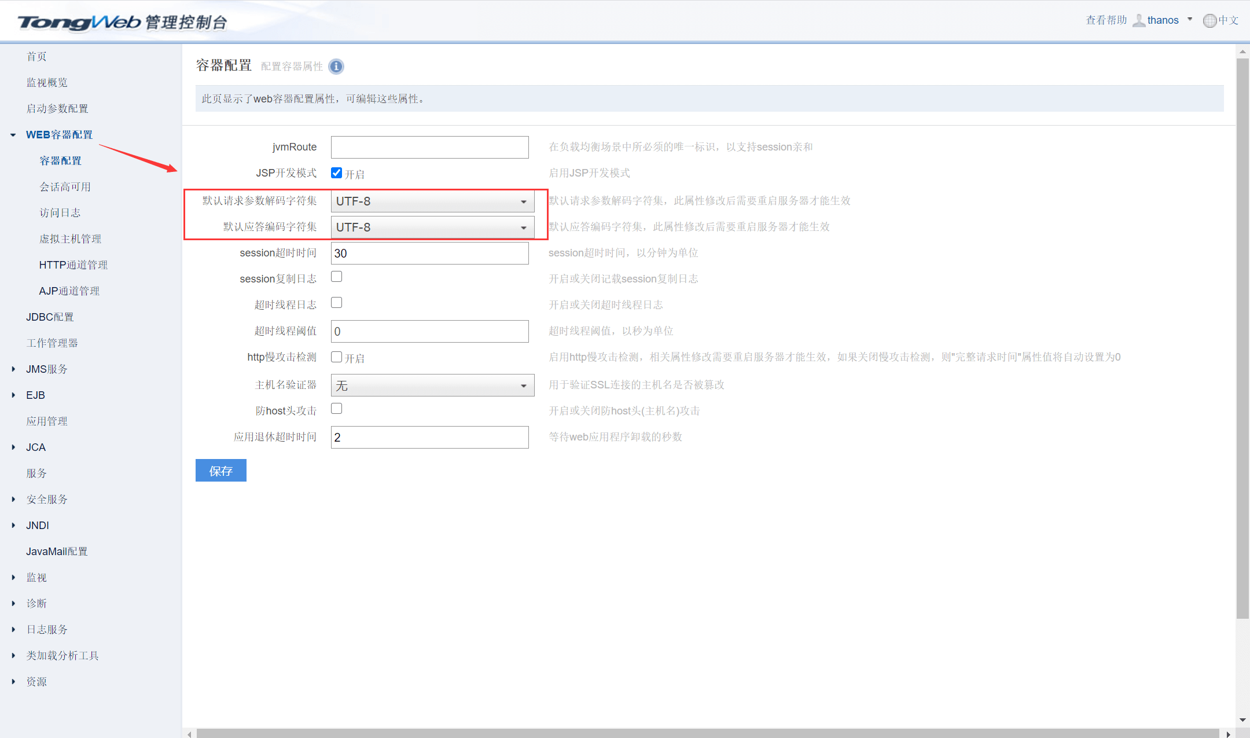Click the jvmRoute input field
The width and height of the screenshot is (1250, 738).
tap(429, 147)
